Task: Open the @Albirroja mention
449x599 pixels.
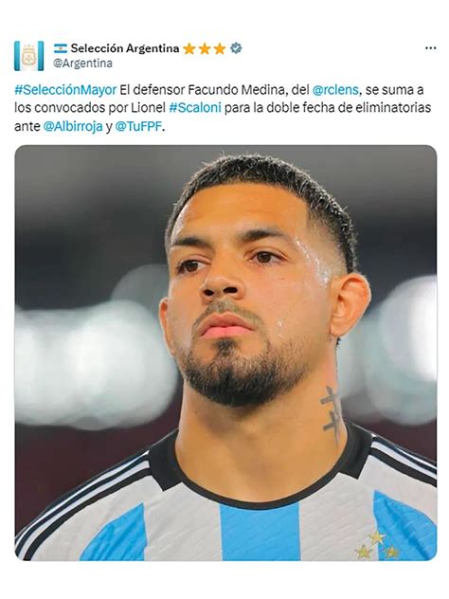Action: coord(73,126)
